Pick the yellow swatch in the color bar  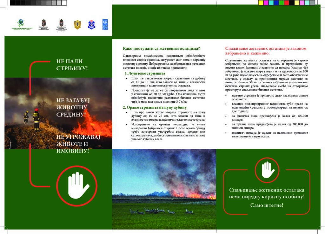point(261,3)
